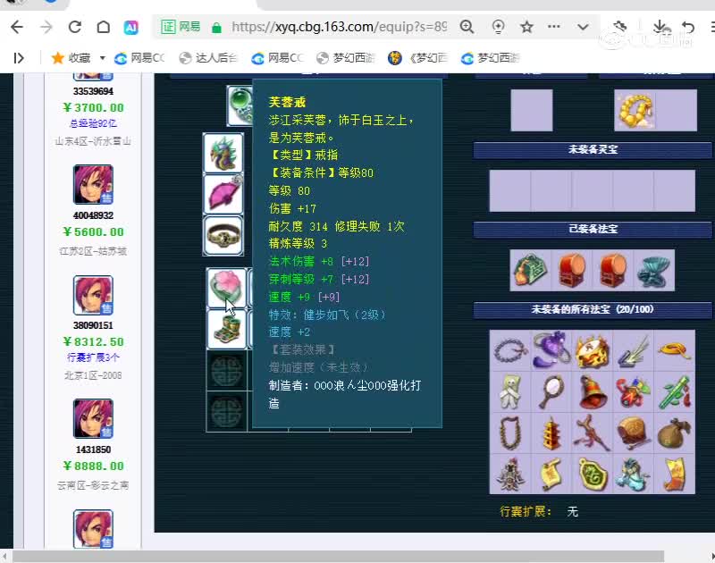This screenshot has height=563, width=715.
Task: Select the green boots equipment icon
Action: 226,329
